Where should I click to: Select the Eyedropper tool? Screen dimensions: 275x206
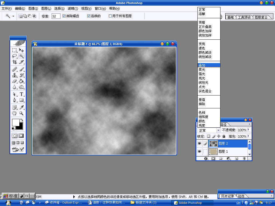coord(21,107)
